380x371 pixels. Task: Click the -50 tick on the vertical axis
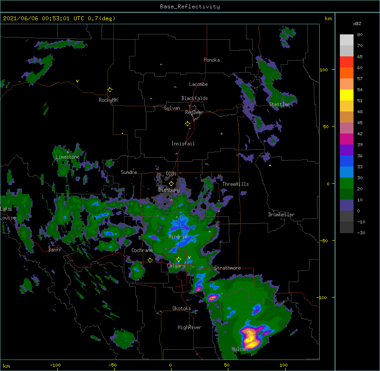(324, 241)
